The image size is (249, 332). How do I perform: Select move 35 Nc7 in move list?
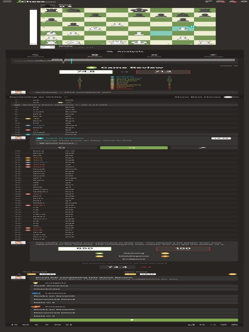coord(38,194)
